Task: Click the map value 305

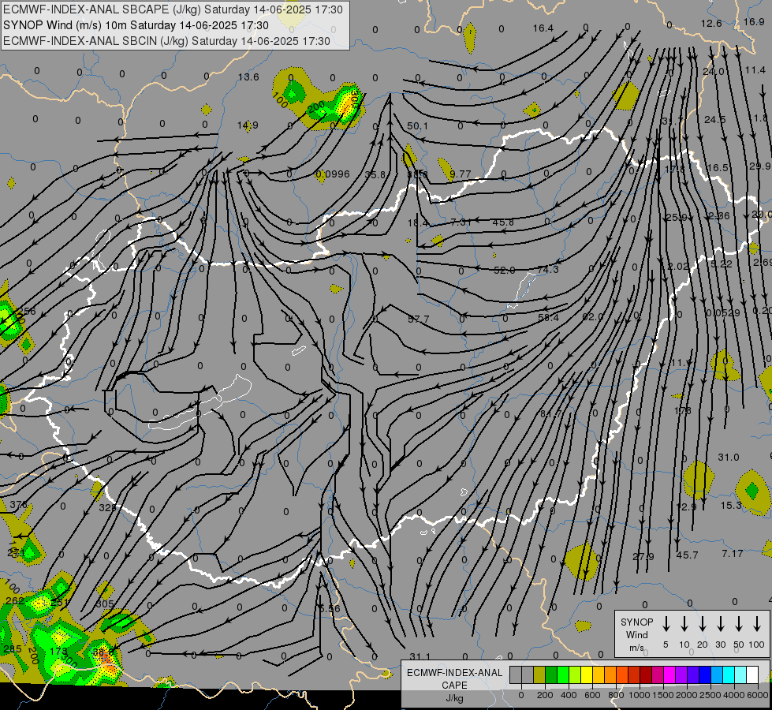Action: [104, 603]
